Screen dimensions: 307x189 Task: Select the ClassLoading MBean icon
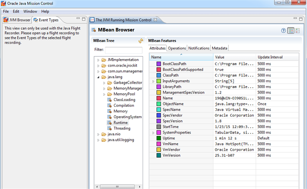point(110,100)
